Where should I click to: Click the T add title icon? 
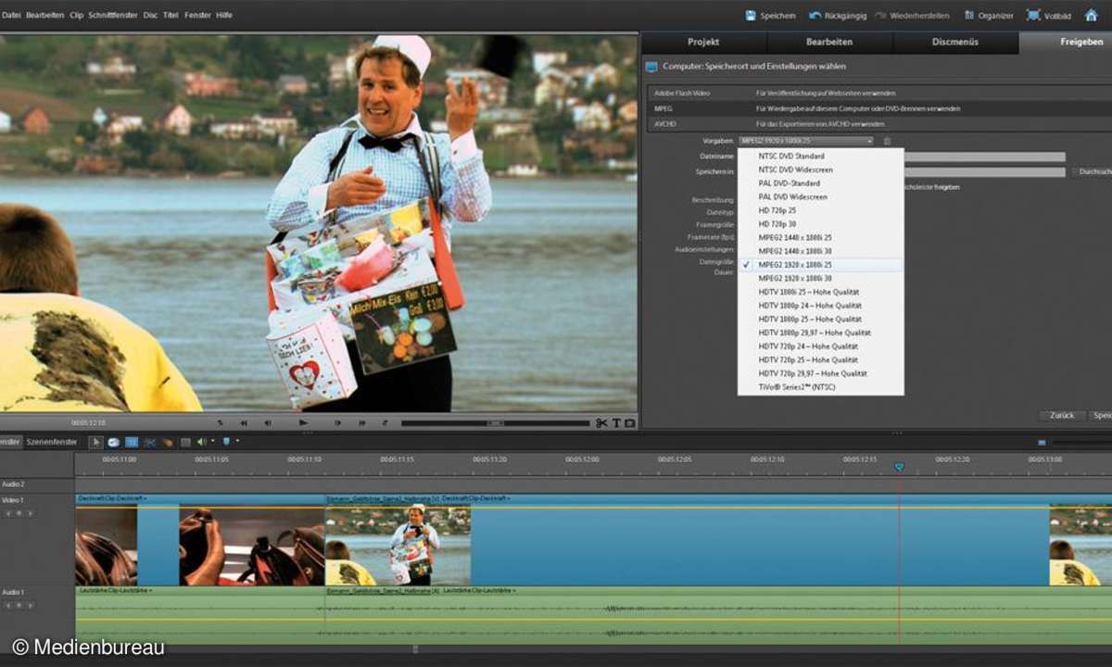click(616, 423)
